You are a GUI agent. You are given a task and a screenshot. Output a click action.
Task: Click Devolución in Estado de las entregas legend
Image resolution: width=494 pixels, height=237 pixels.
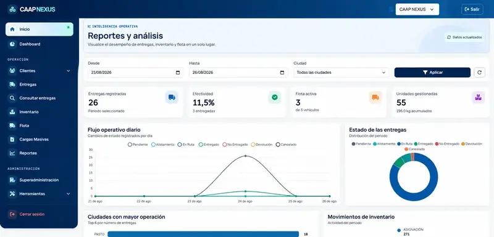471,144
